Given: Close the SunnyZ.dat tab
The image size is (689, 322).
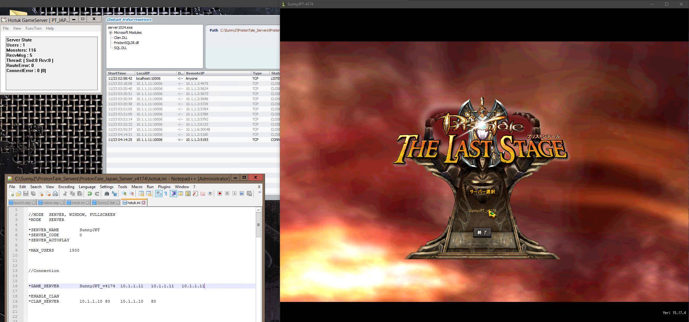Looking at the screenshot, I should 118,203.
